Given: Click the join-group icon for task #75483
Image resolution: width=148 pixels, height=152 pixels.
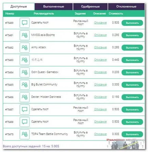Looking at the screenshot, I should pyautogui.click(x=25, y=60).
